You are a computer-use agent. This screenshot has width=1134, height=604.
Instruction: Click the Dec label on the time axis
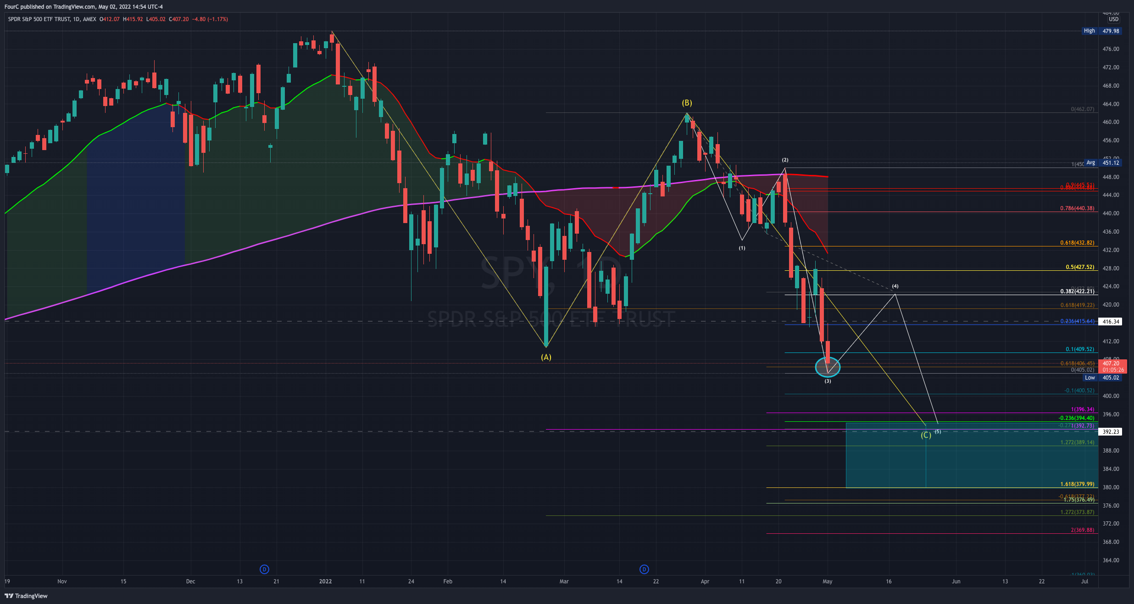pyautogui.click(x=190, y=582)
